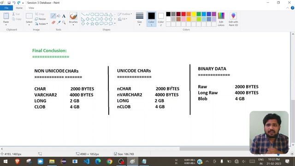Select the Text tool
The height and width of the screenshot is (166, 295).
[x=64, y=16]
